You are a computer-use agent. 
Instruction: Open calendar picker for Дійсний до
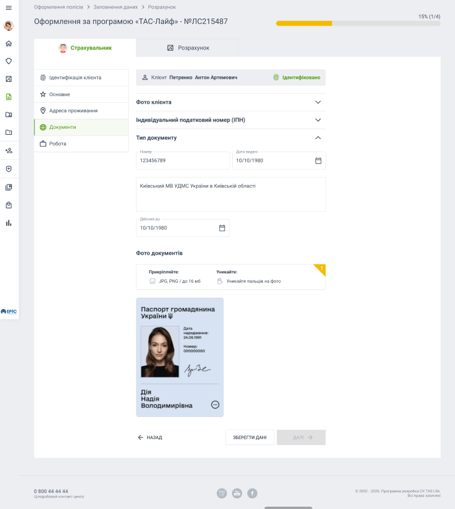[x=222, y=228]
